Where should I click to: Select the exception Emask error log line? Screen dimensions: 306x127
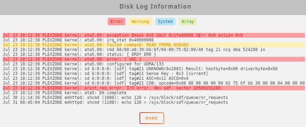click(x=154, y=35)
